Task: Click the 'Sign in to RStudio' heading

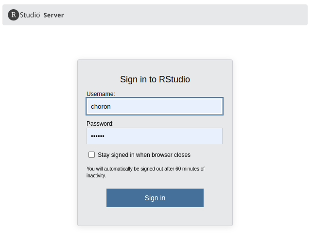Action: click(x=155, y=79)
